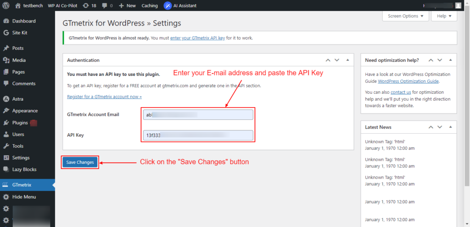Click the 'GTmetrix Account Email' label
This screenshot has width=470, height=227.
click(93, 114)
